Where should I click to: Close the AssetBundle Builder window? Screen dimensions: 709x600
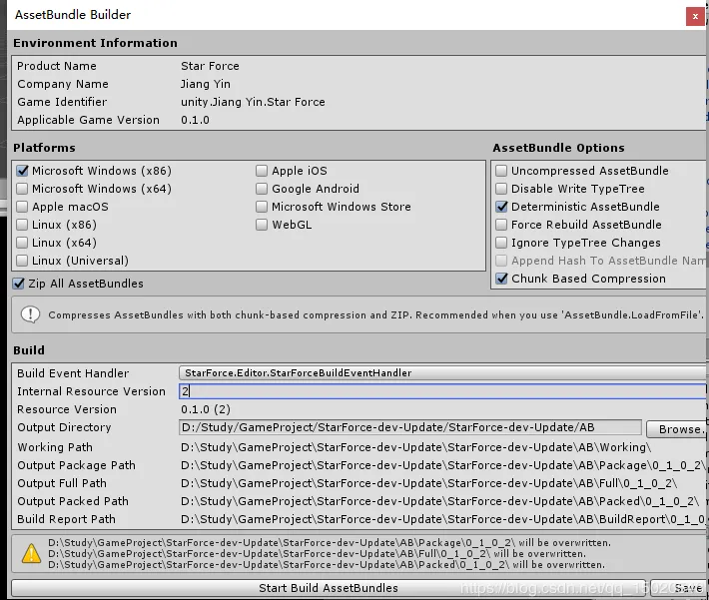[695, 17]
